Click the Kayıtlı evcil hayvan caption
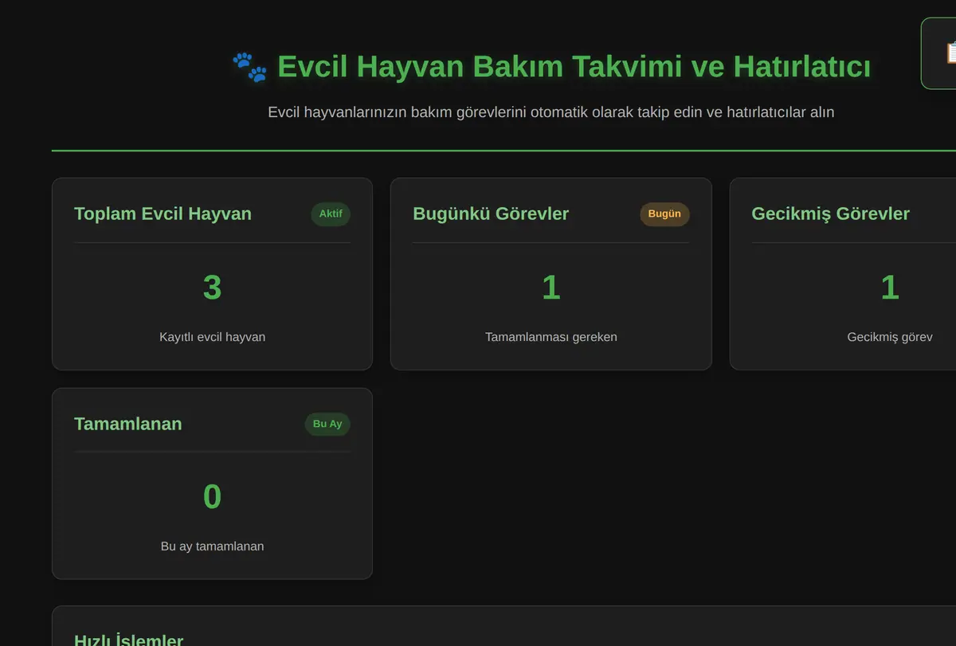This screenshot has width=956, height=646. pyautogui.click(x=213, y=337)
